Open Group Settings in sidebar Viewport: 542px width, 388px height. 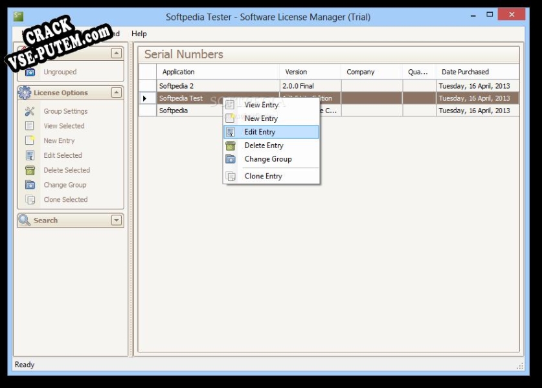click(65, 111)
